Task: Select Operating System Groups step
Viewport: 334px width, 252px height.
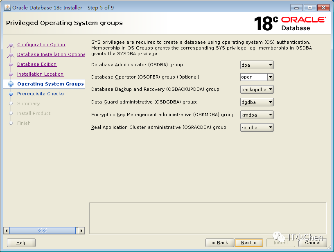Action: point(50,84)
